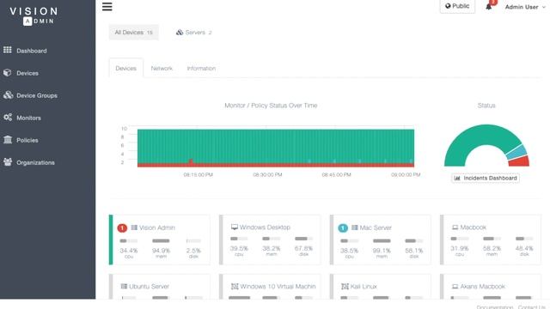Viewport: 550px width, 309px height.
Task: Open the Windows 10 Virtual Machine card
Action: [270, 287]
